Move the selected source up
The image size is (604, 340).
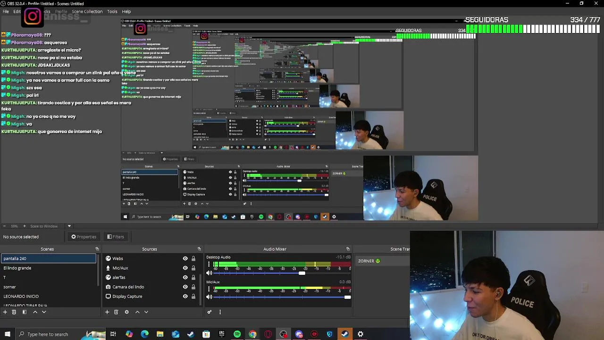(137, 312)
